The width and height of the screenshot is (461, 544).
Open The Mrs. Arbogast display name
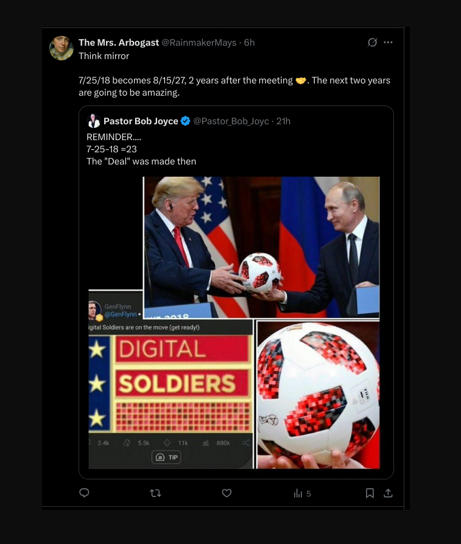[119, 42]
